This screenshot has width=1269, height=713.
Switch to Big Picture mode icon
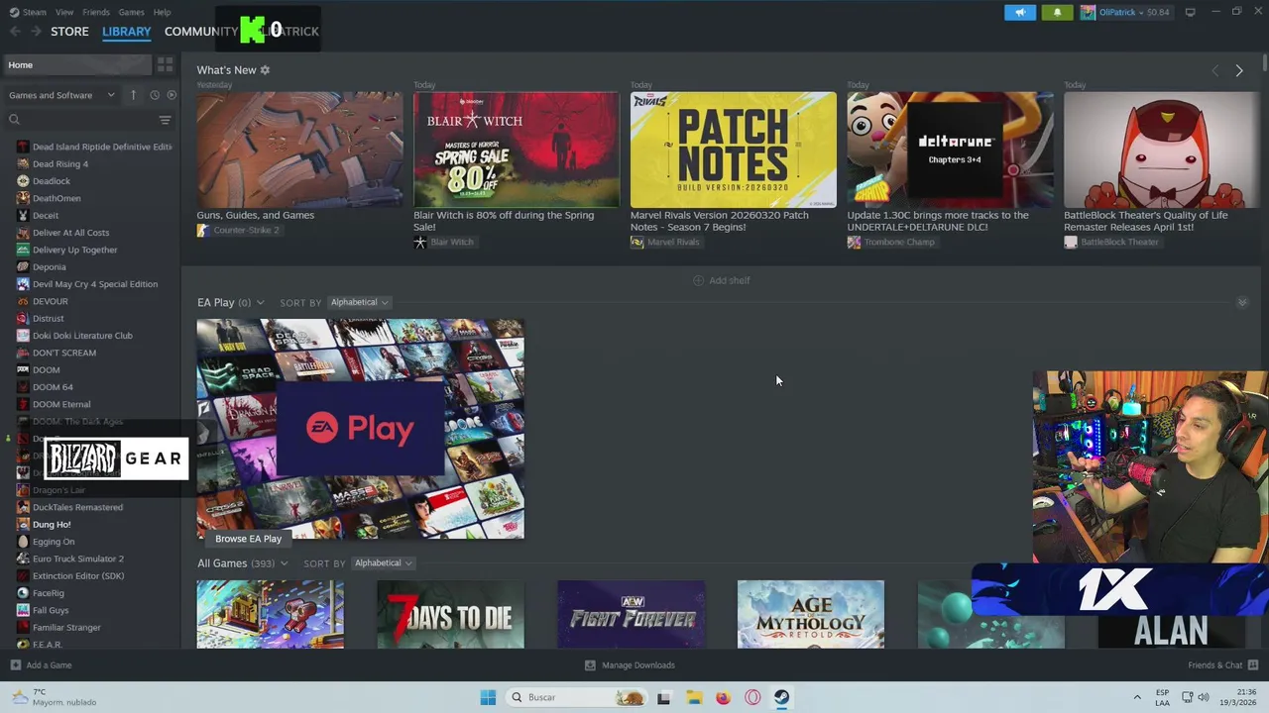(1191, 12)
